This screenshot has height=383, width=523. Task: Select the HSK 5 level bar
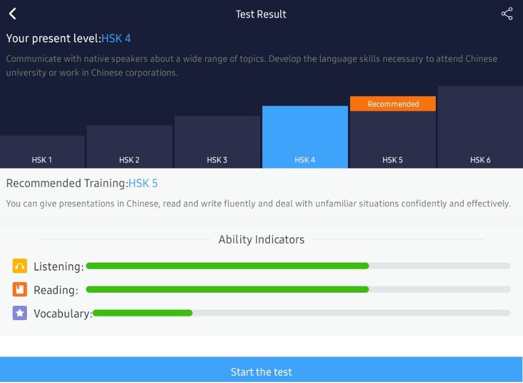click(x=393, y=140)
